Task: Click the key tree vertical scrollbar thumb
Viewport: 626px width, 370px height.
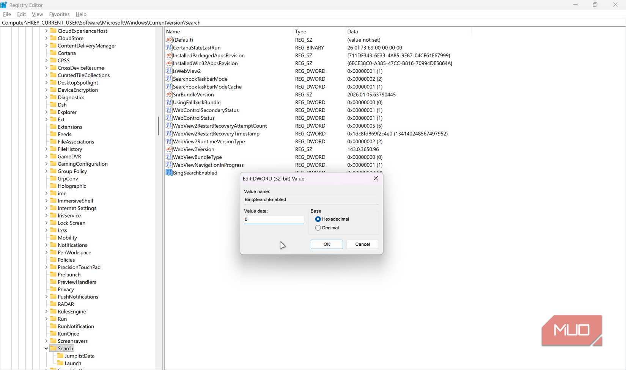Action: coord(159,126)
